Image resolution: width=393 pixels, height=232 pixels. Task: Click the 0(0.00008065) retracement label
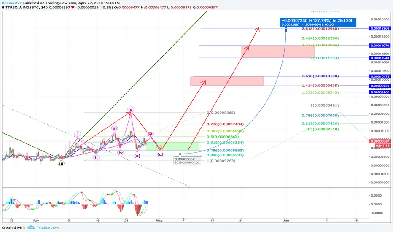pos(221,113)
